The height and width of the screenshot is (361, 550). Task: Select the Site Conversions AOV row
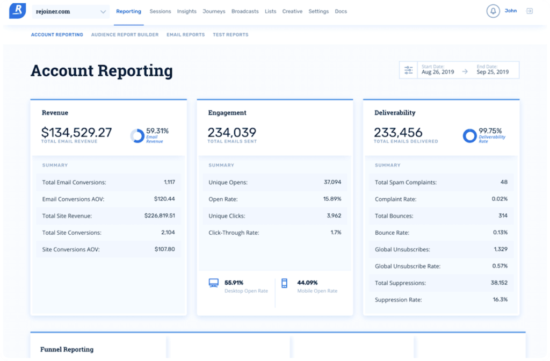[x=108, y=249]
